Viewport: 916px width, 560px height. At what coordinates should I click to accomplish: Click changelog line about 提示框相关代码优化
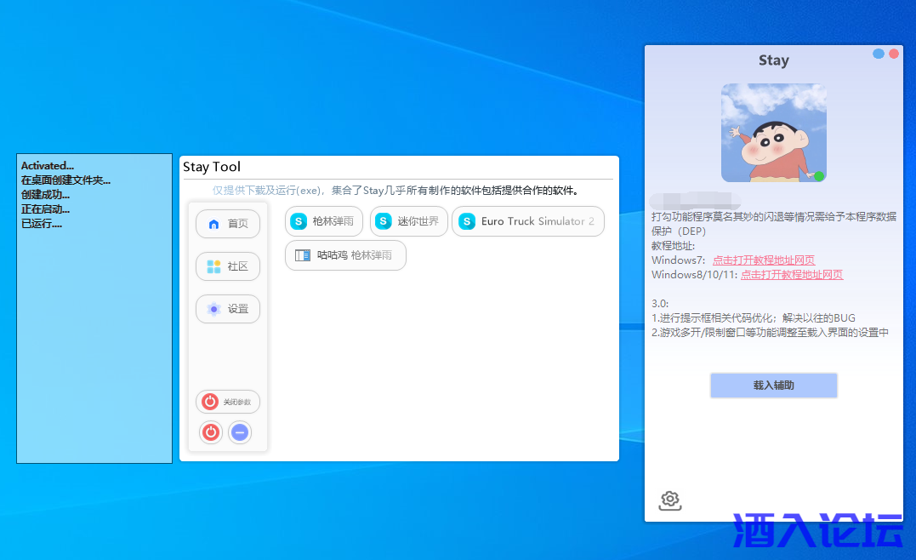coord(753,318)
